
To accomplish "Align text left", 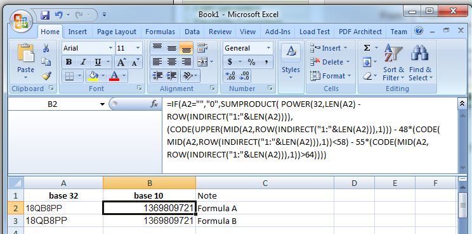I will tap(157, 62).
